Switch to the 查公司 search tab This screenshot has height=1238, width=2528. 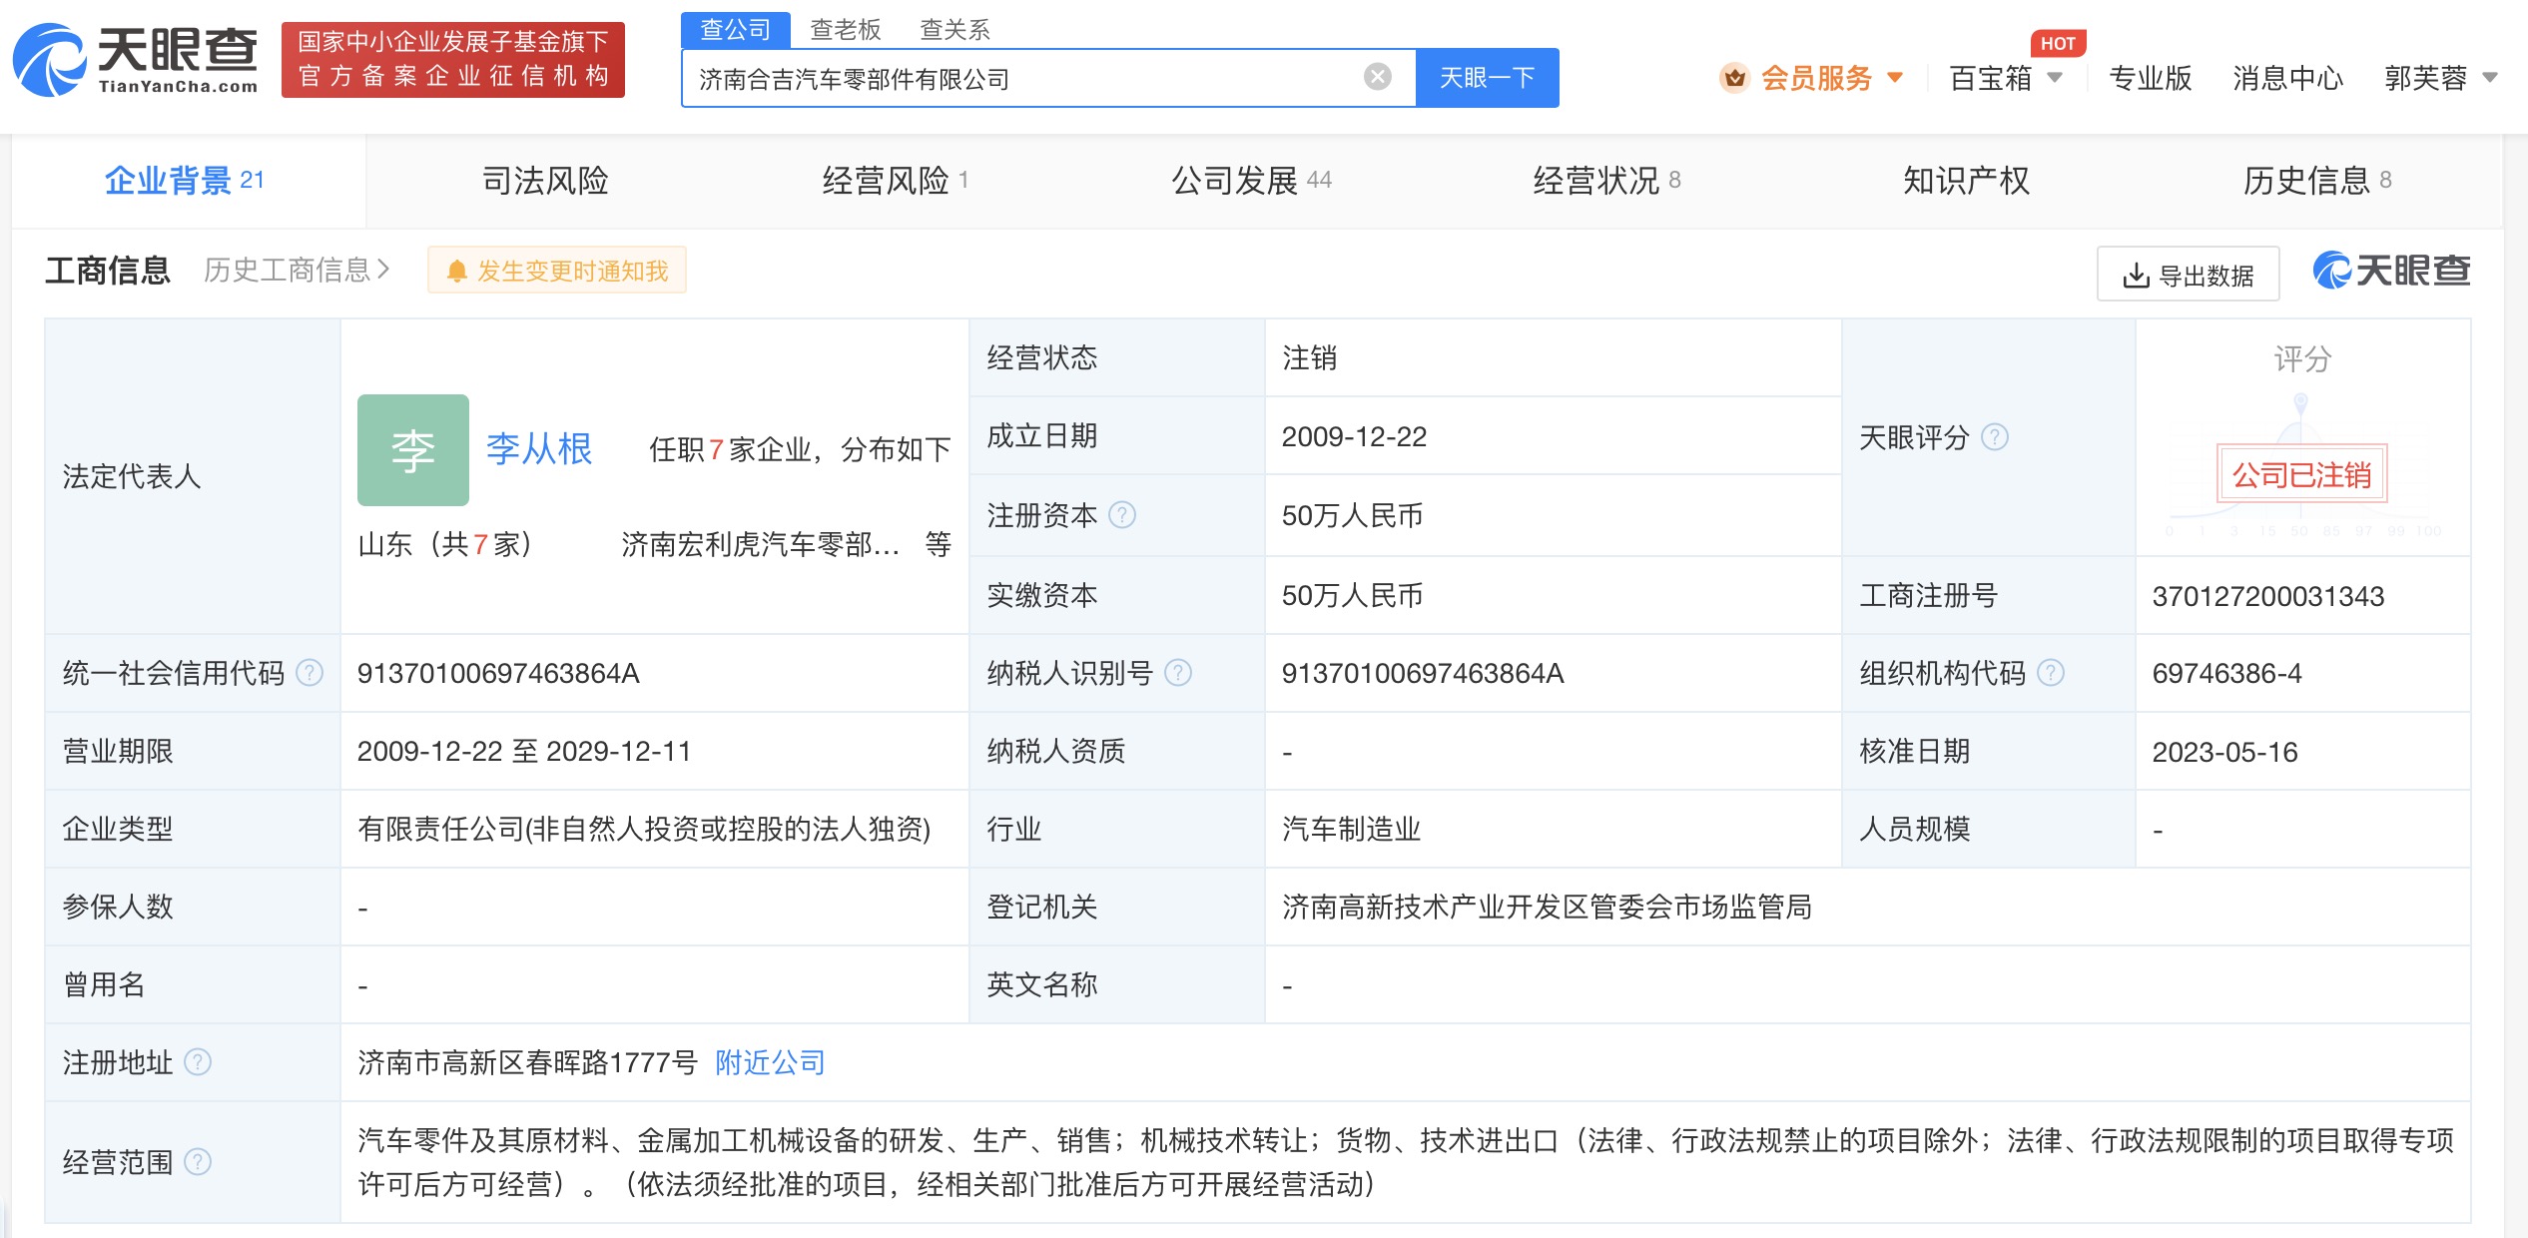pyautogui.click(x=736, y=30)
